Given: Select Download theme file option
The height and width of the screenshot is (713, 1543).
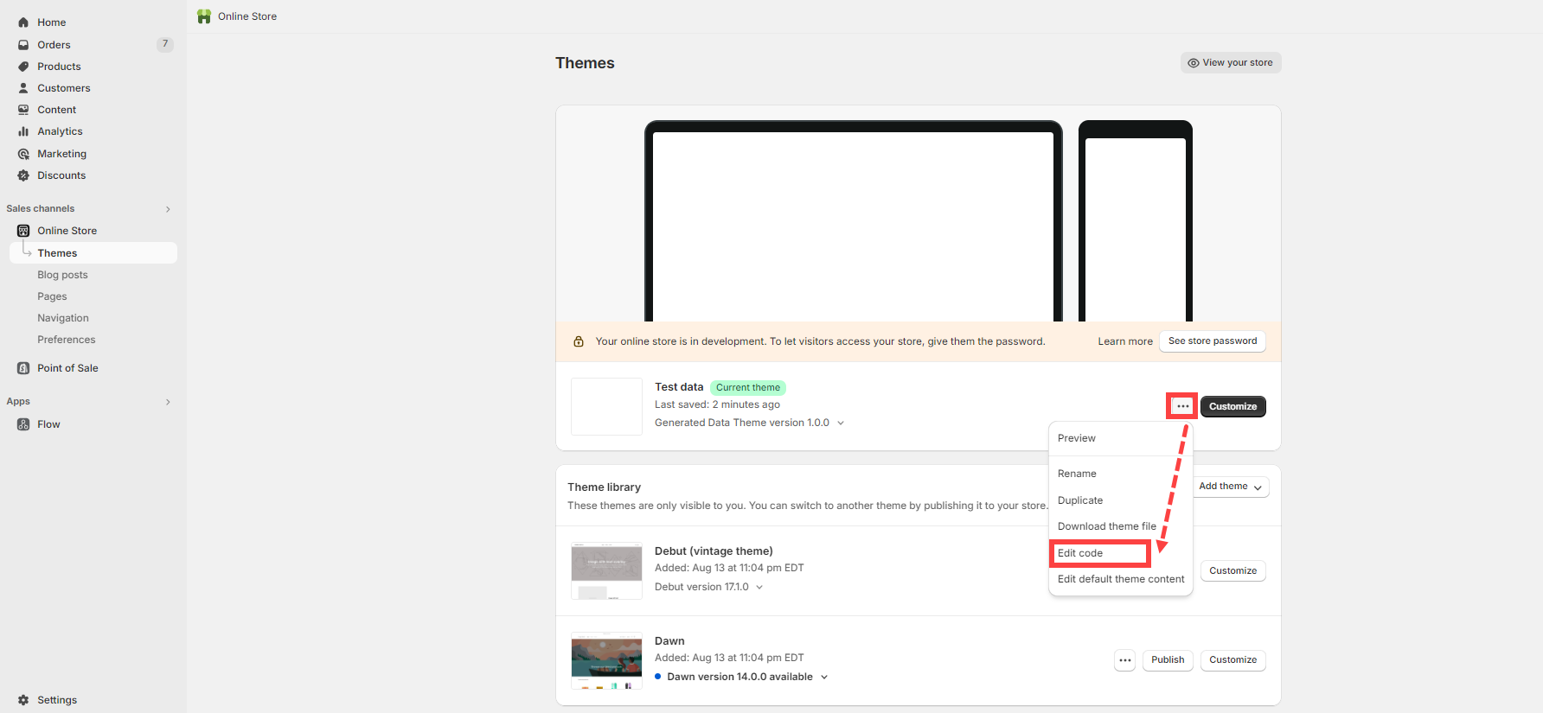Looking at the screenshot, I should 1106,526.
